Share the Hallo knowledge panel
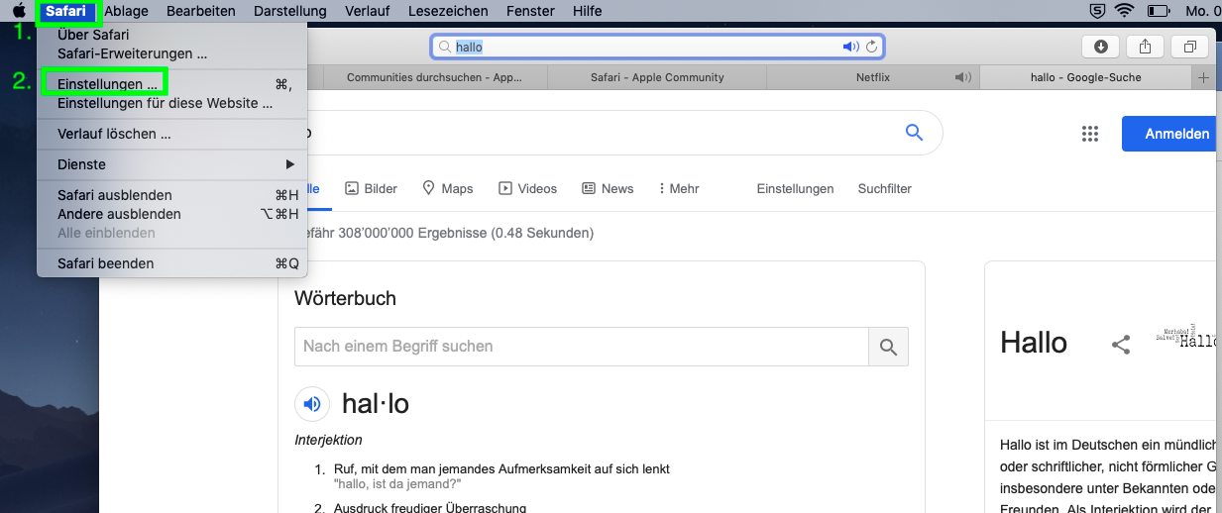1222x513 pixels. click(1121, 345)
